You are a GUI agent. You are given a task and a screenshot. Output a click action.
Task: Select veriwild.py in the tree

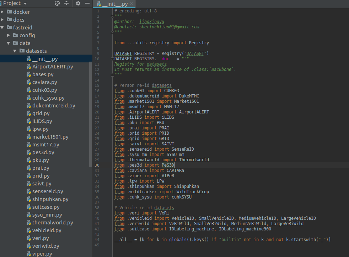point(46,246)
